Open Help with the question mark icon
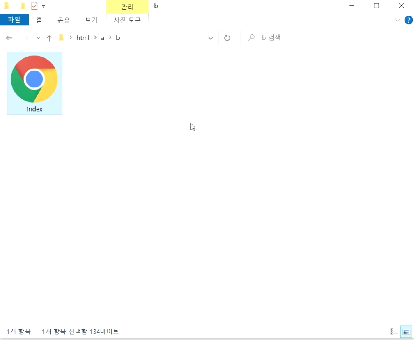Viewport: 414px width, 340px height. coord(408,20)
